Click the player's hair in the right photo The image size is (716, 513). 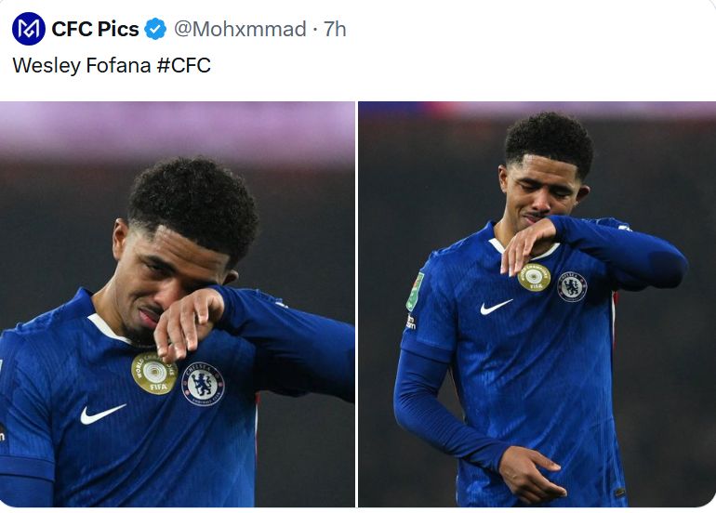pyautogui.click(x=549, y=141)
